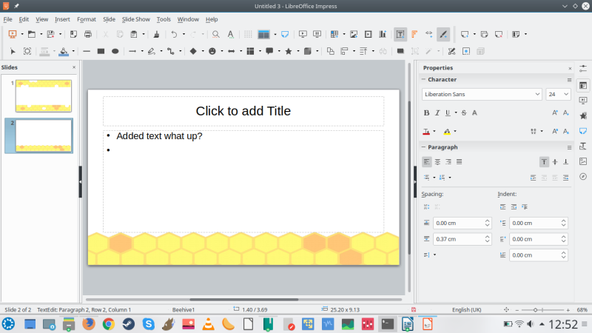
Task: Open the Navigator compass in sidebar
Action: tap(583, 176)
